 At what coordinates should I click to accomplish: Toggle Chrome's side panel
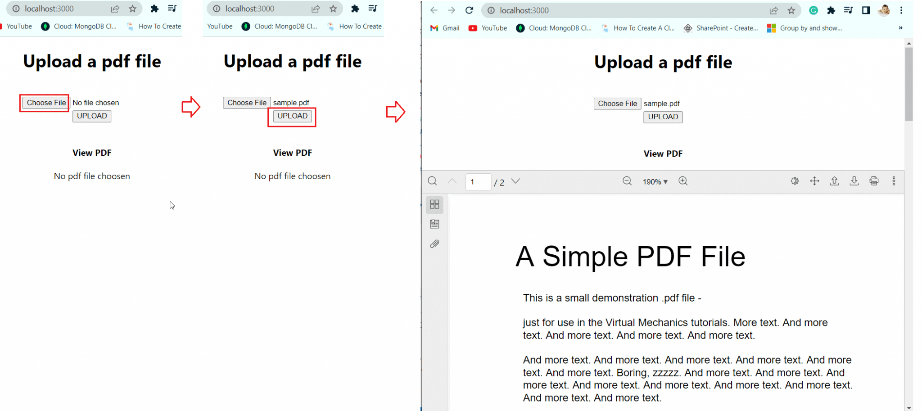click(866, 10)
